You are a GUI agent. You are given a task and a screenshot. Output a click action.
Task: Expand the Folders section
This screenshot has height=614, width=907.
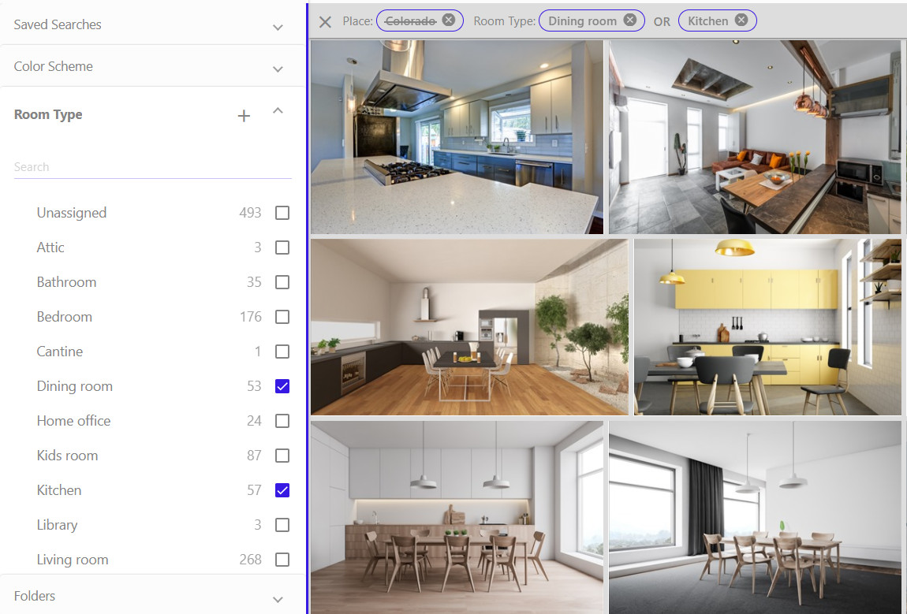point(278,598)
